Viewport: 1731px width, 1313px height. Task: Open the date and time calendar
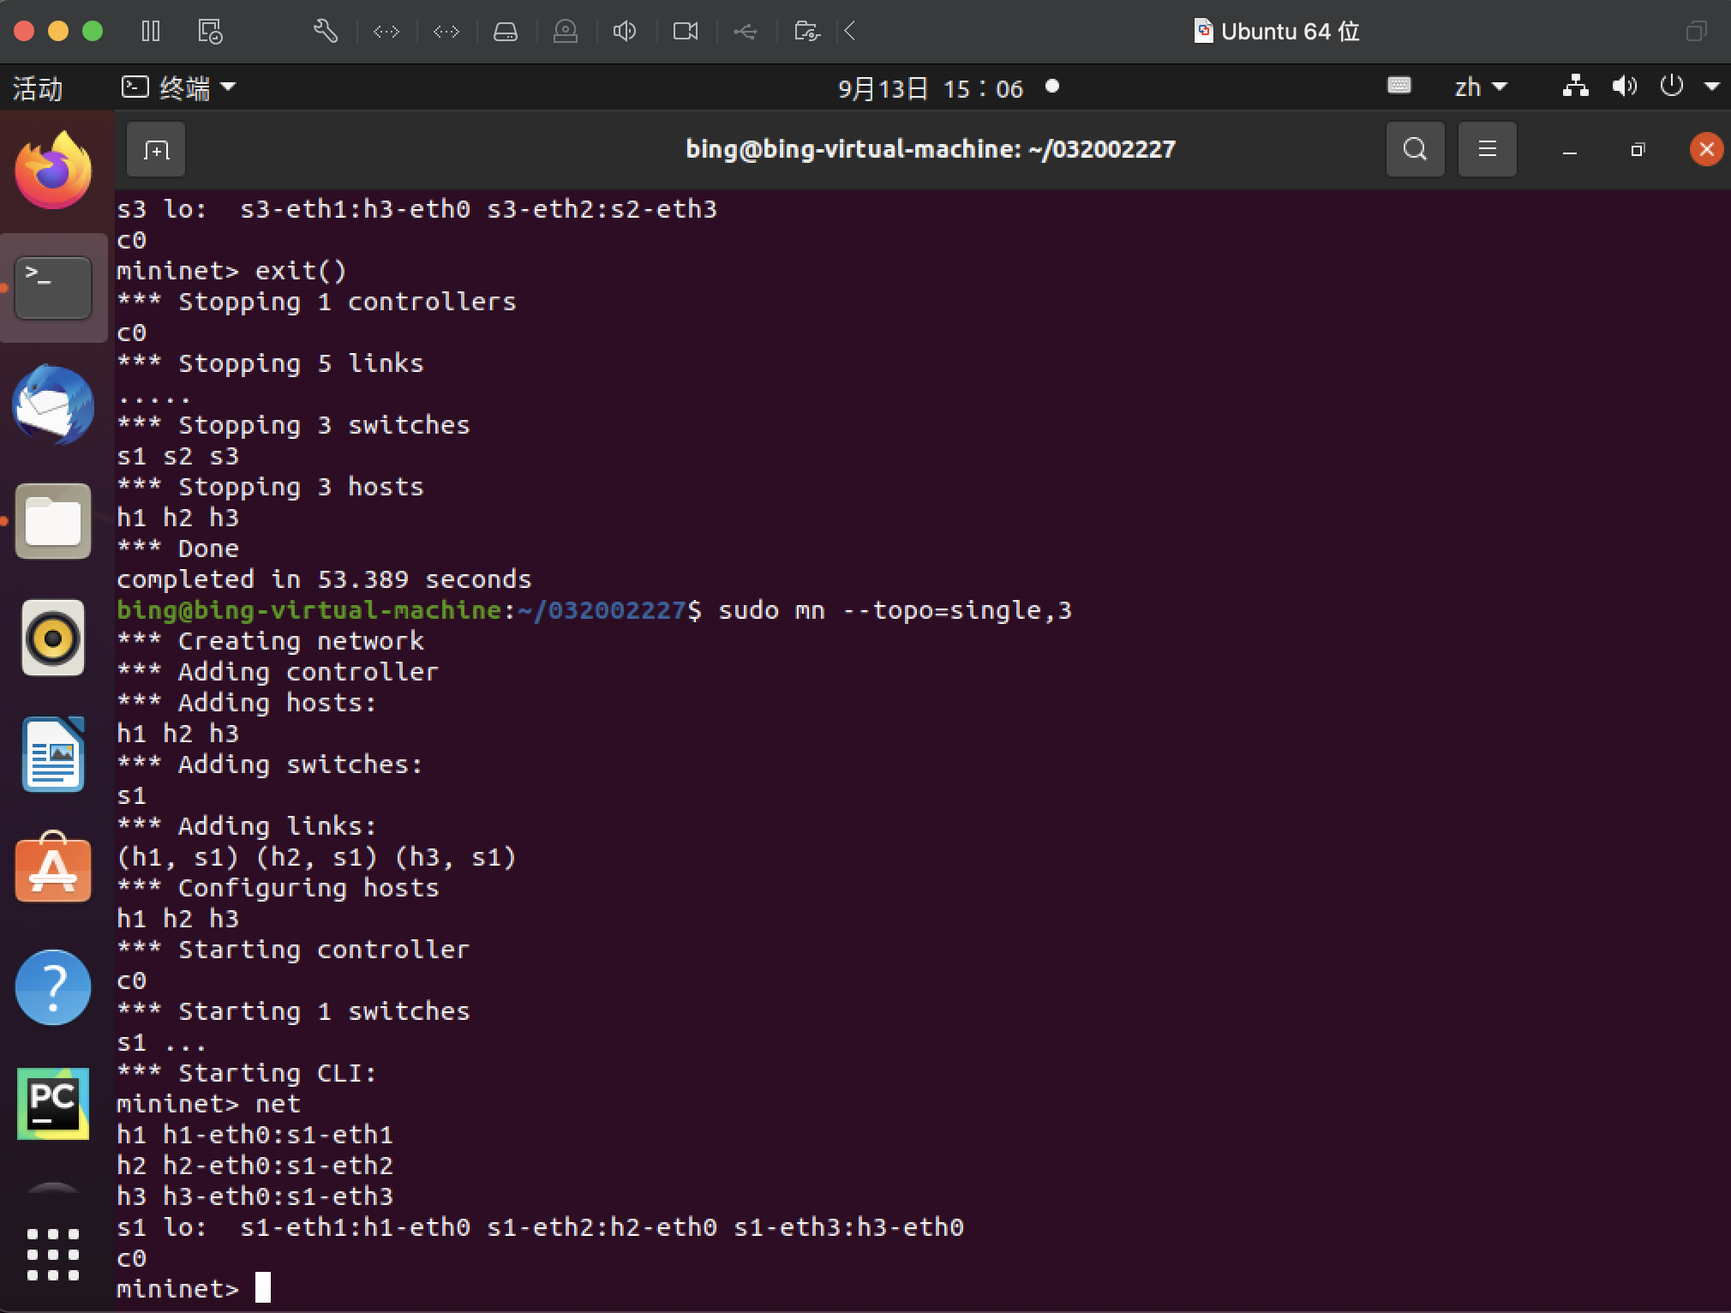(x=930, y=88)
